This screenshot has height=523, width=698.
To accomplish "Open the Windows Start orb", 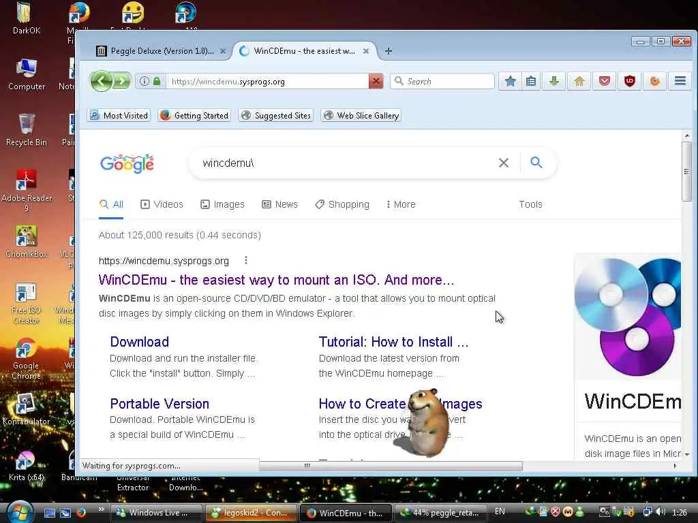I will [18, 512].
